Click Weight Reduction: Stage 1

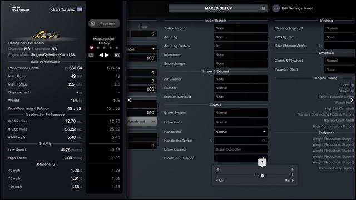click(333, 139)
